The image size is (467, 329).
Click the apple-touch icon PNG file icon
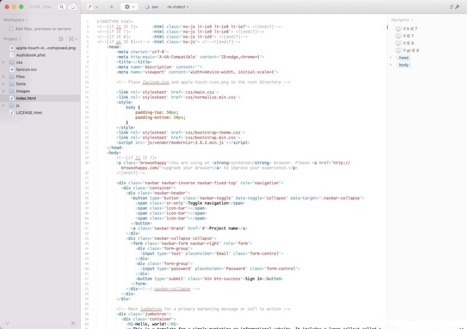(12, 48)
